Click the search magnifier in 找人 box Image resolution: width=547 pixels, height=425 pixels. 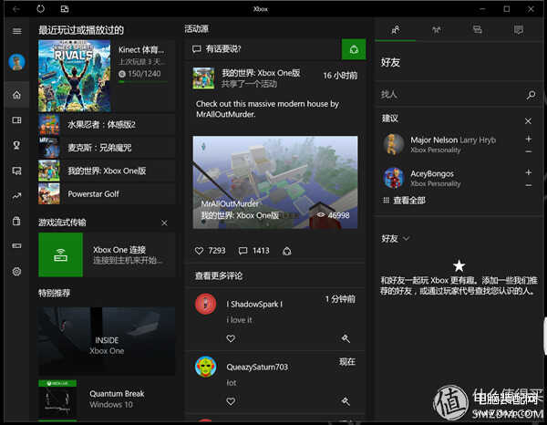point(531,95)
